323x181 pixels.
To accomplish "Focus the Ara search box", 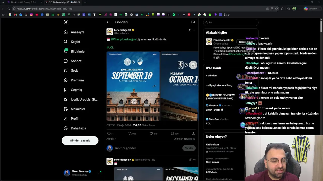I will 231,22.
